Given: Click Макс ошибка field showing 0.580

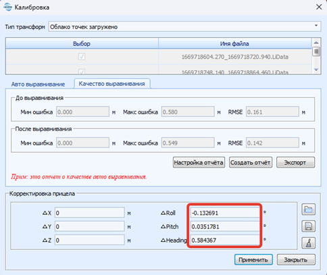Looking at the screenshot, I should (188, 112).
